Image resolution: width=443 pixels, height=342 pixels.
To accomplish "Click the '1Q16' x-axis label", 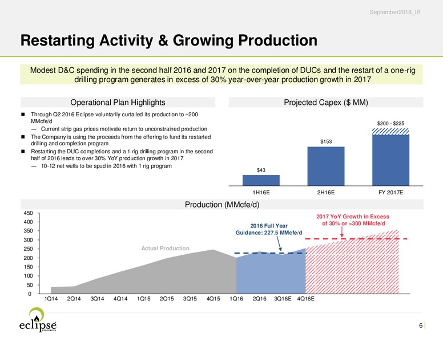I will [x=236, y=299].
